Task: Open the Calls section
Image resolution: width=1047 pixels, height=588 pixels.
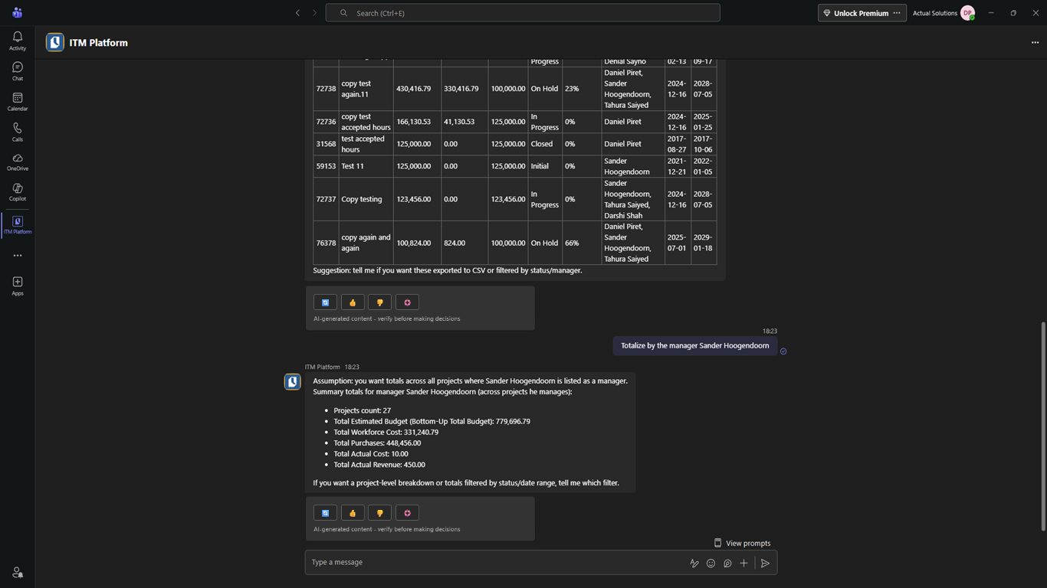Action: [17, 132]
